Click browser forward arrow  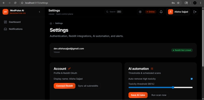[x=9, y=3]
